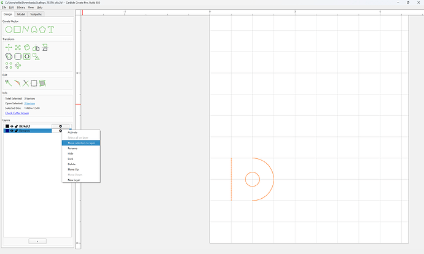Click the add layer plus button

click(37, 241)
